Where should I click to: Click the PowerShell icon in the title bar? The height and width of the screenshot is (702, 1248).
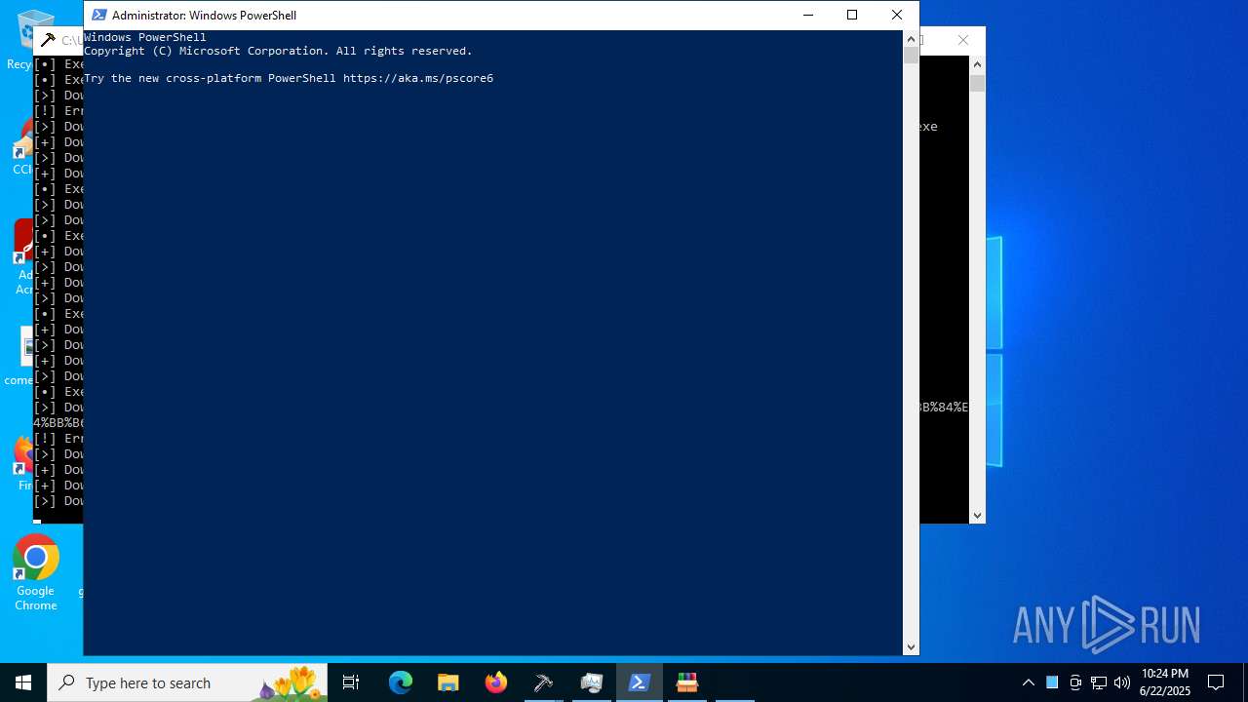(98, 15)
